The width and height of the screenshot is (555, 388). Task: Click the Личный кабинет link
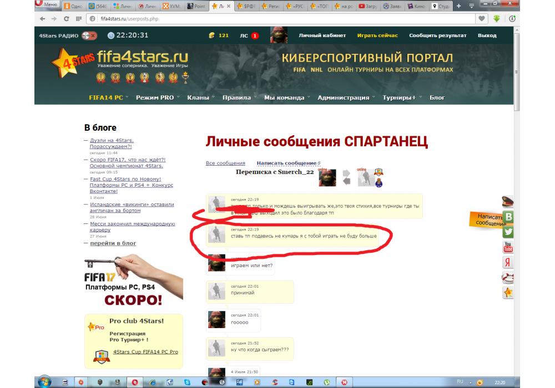(x=322, y=35)
